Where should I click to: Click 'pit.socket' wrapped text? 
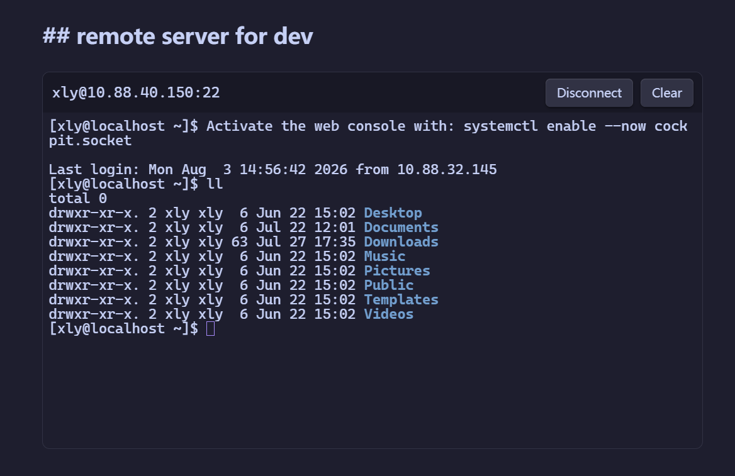90,141
